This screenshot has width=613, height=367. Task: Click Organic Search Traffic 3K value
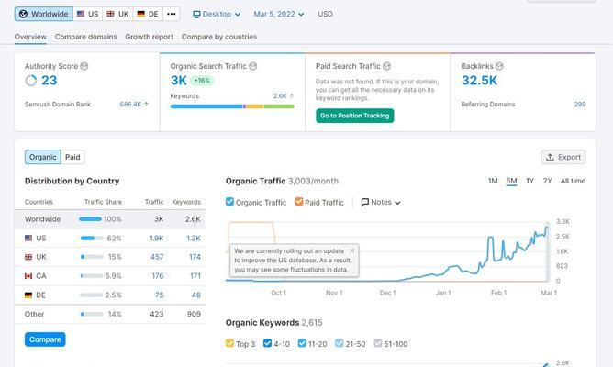(x=178, y=81)
